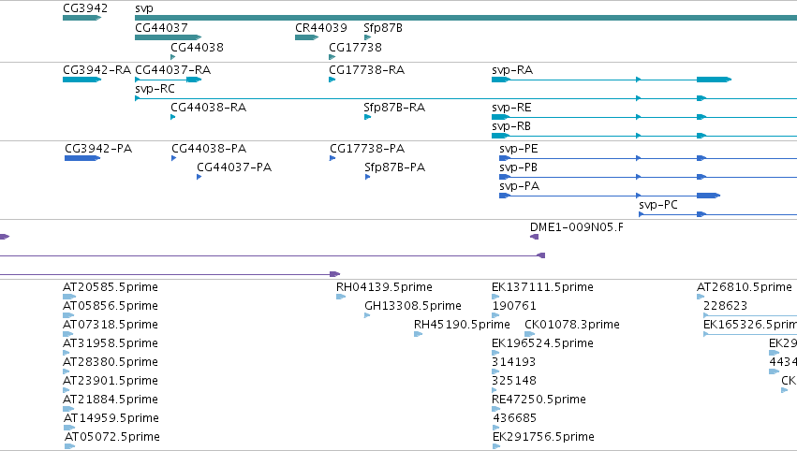This screenshot has width=797, height=451.
Task: Click the CK01078.3prime EST arrow
Action: point(530,334)
